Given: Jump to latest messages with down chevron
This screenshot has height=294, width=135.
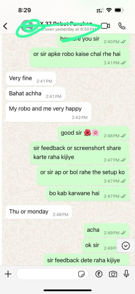Looking at the screenshot, I should [126, 246].
